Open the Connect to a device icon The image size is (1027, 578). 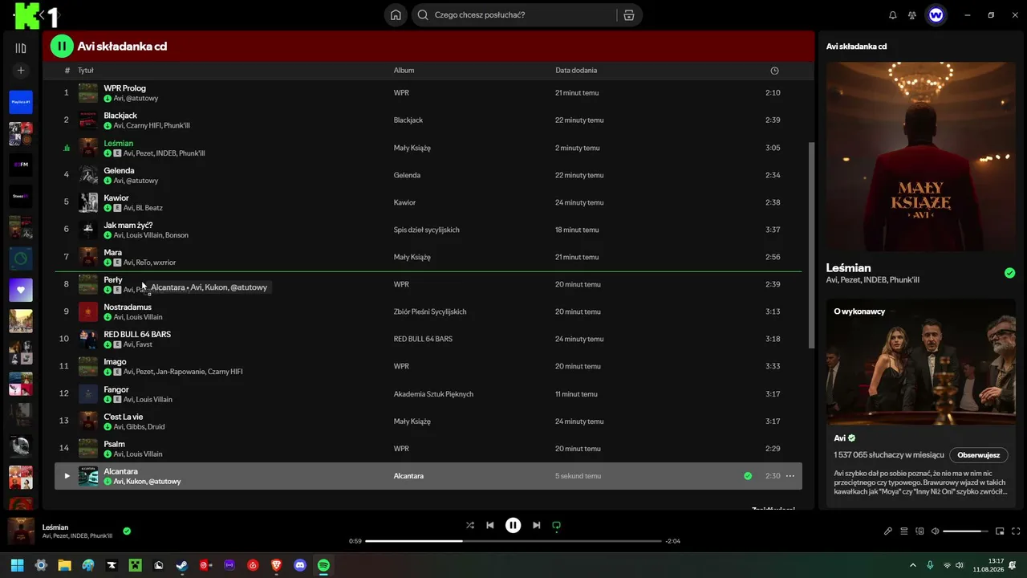click(920, 531)
